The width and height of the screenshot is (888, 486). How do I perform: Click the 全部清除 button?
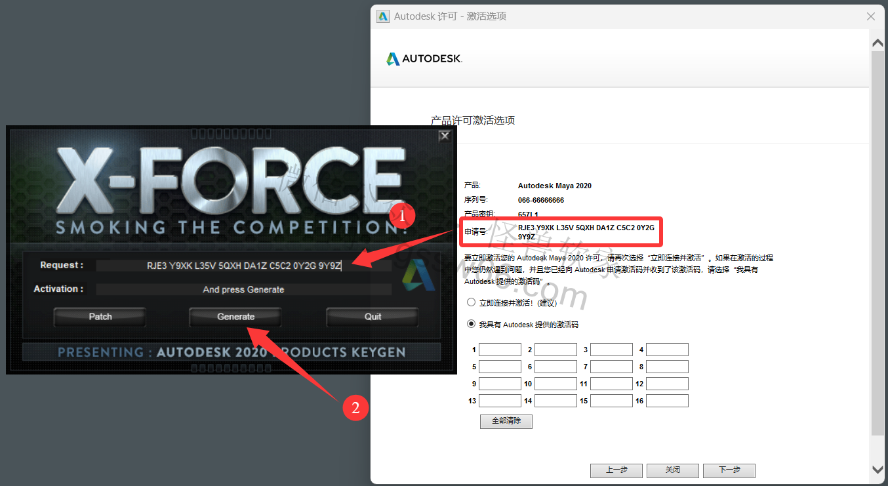tap(506, 421)
